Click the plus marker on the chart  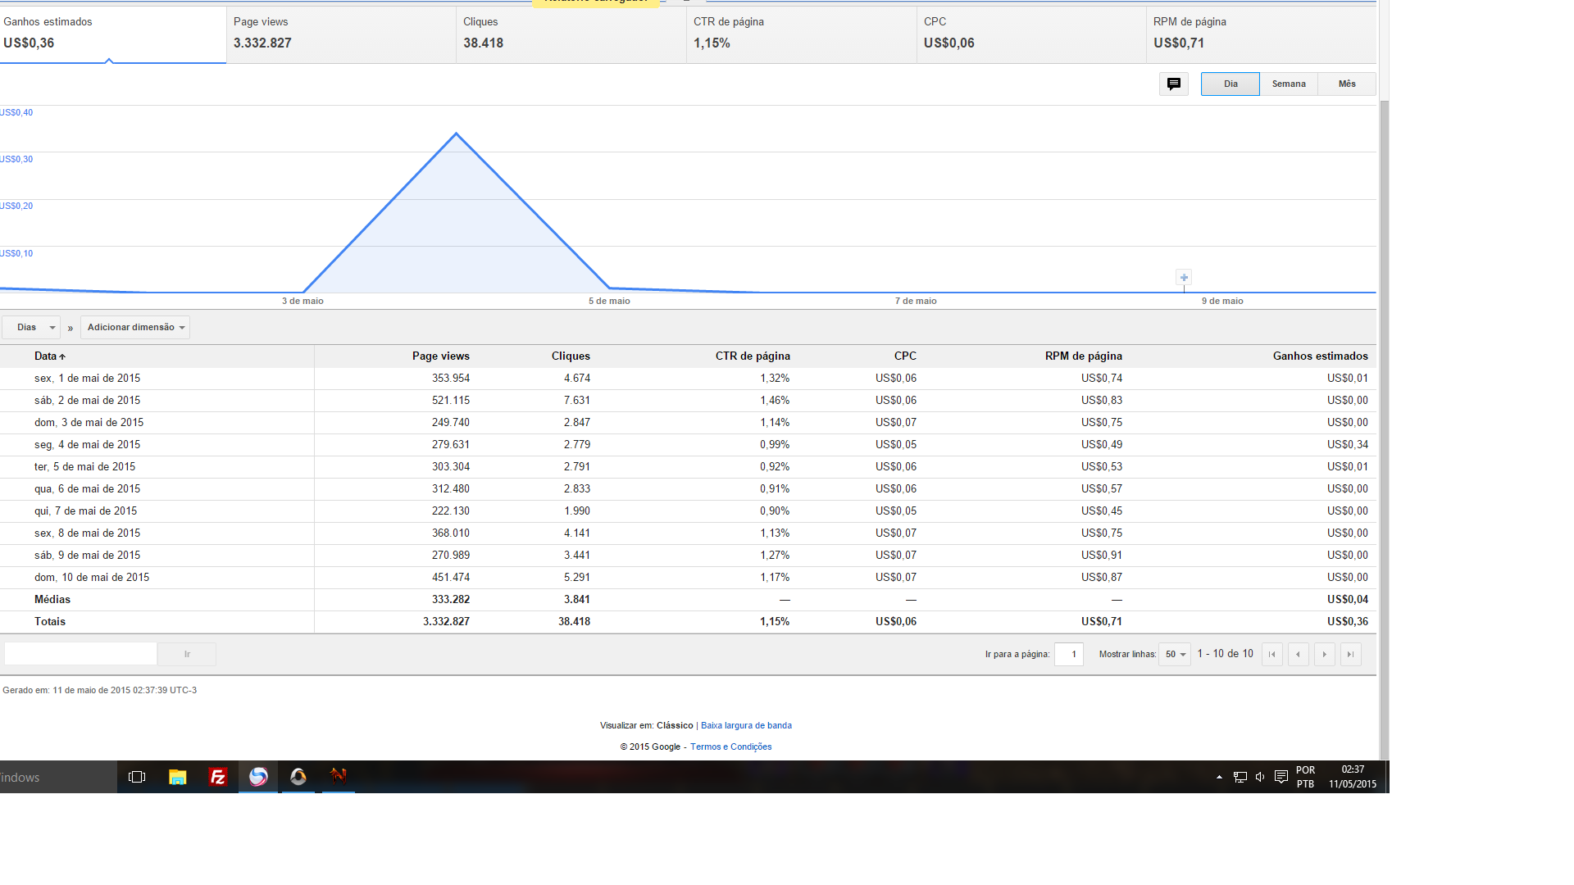1183,278
